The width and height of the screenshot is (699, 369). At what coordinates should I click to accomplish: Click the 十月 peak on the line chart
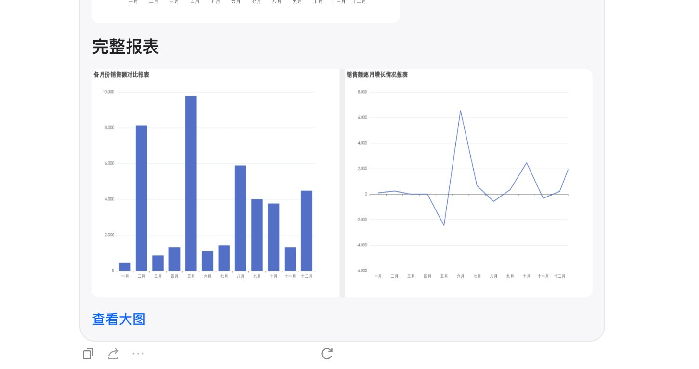(x=527, y=163)
